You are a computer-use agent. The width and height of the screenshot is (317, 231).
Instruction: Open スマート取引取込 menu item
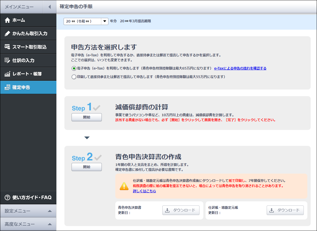28,47
